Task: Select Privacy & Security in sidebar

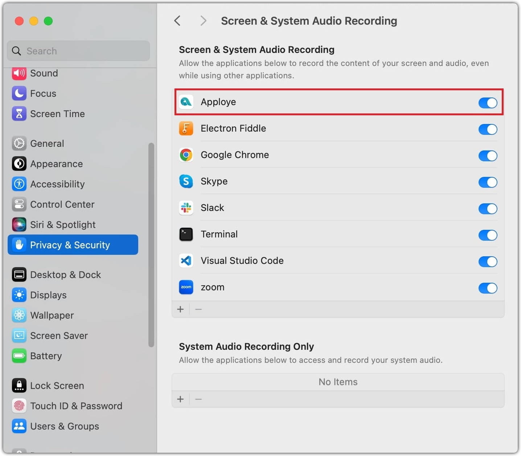Action: (x=73, y=245)
